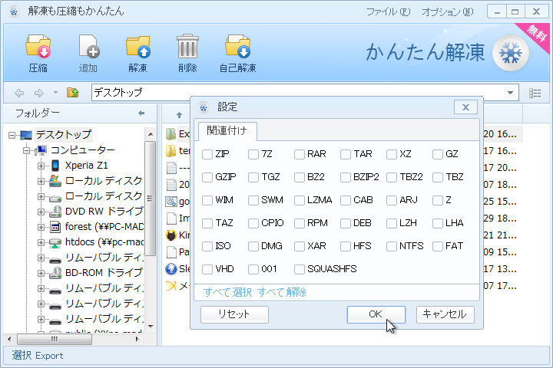Expand the Xperia Z1 tree node
The height and width of the screenshot is (368, 553).
coord(41,166)
